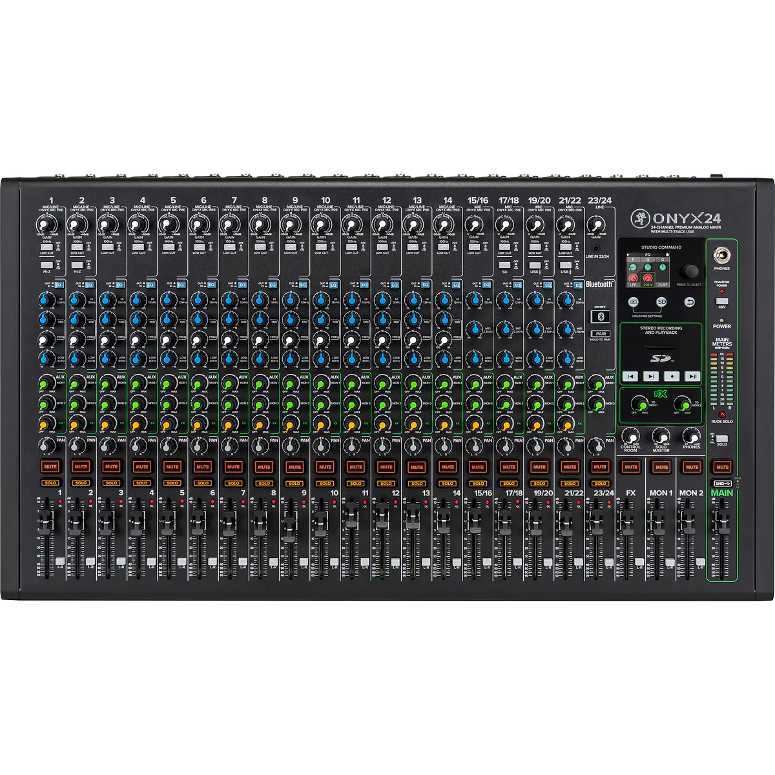The width and height of the screenshot is (775, 775).
Task: Mute channel 5
Action: (x=172, y=466)
